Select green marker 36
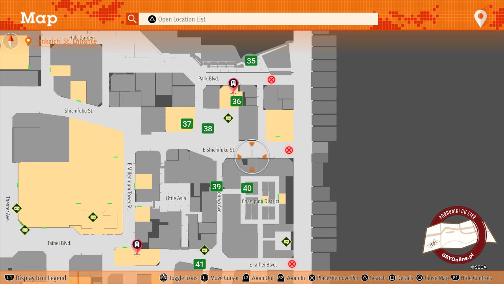The width and height of the screenshot is (504, 284). (236, 101)
